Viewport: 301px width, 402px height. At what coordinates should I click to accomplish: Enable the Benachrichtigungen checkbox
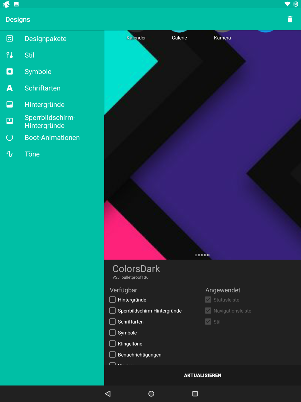point(113,355)
